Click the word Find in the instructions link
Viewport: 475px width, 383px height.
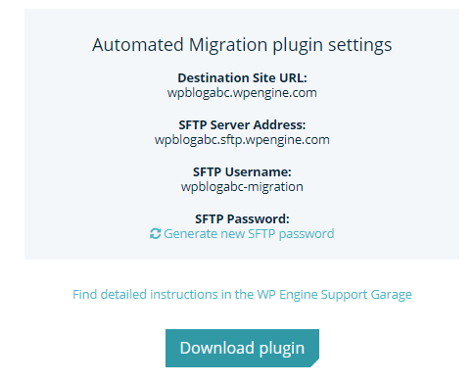(85, 295)
